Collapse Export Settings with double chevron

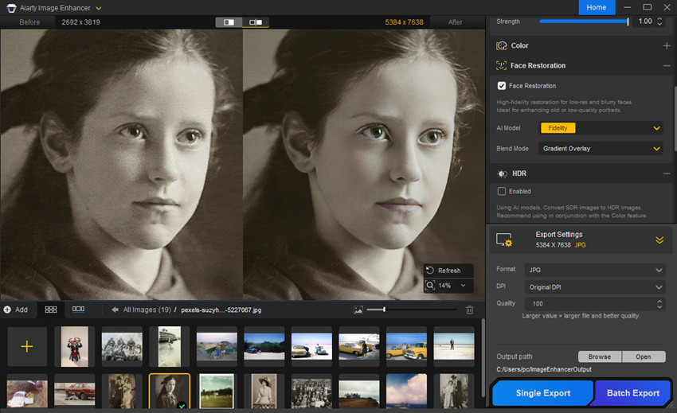[x=659, y=240]
